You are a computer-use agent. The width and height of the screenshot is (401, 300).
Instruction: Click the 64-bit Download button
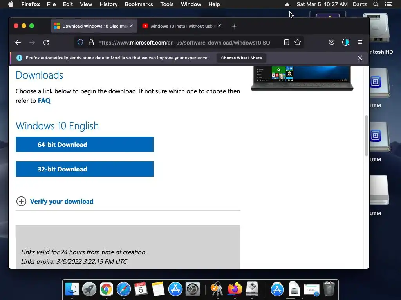[x=85, y=145]
